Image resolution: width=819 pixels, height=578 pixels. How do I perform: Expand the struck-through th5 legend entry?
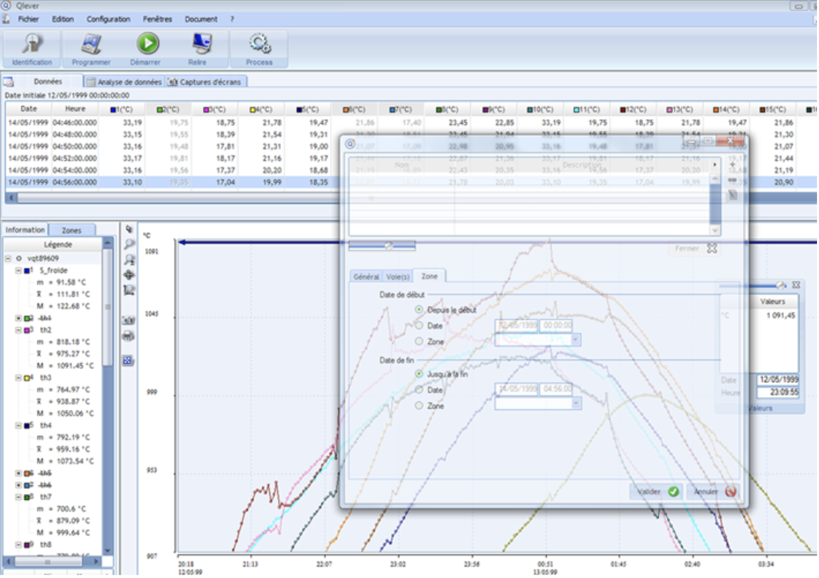(18, 473)
